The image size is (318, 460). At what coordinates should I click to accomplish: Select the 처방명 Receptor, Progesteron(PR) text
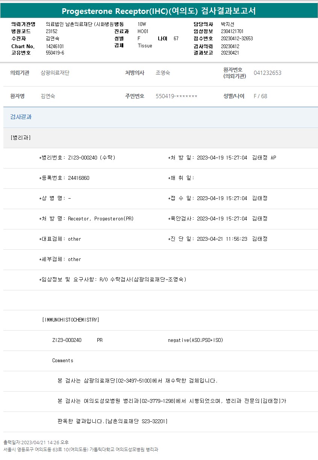click(x=101, y=219)
